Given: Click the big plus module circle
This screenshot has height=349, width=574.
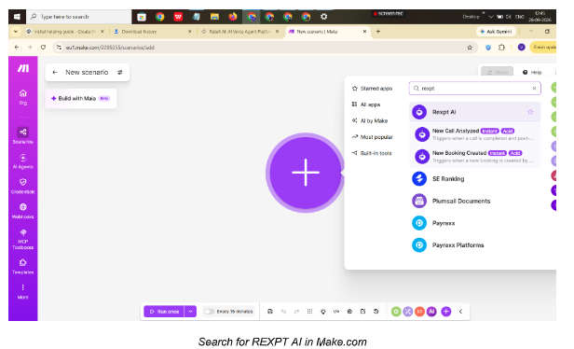Looking at the screenshot, I should [306, 173].
